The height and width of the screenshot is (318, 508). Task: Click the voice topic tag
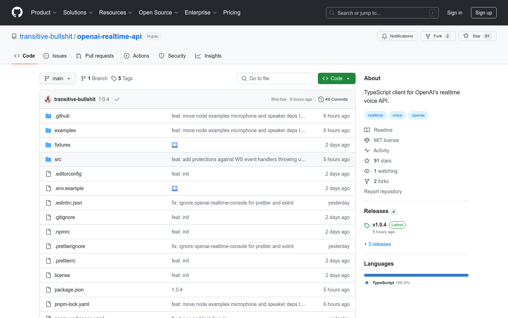pos(397,115)
